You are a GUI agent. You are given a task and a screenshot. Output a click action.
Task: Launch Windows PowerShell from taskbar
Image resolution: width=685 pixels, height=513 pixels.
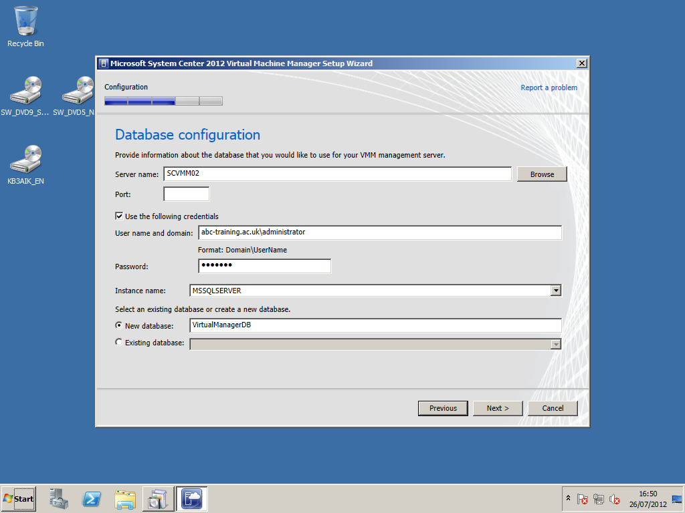92,498
